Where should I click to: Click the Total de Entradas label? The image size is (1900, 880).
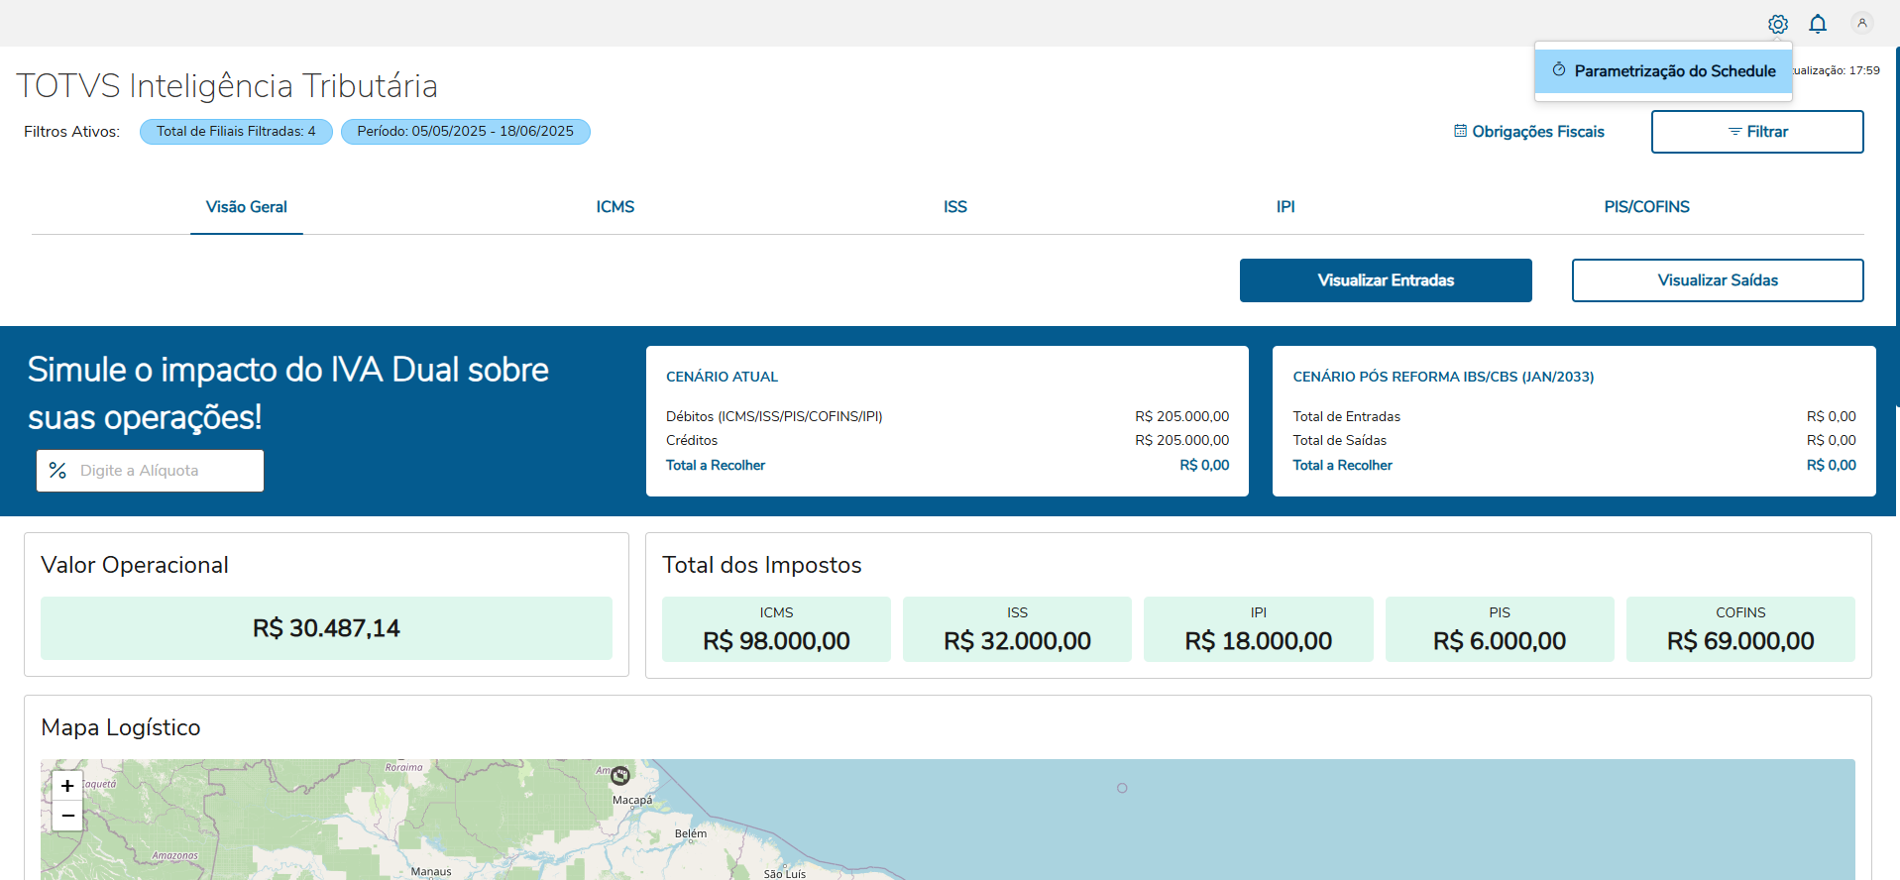(x=1346, y=417)
